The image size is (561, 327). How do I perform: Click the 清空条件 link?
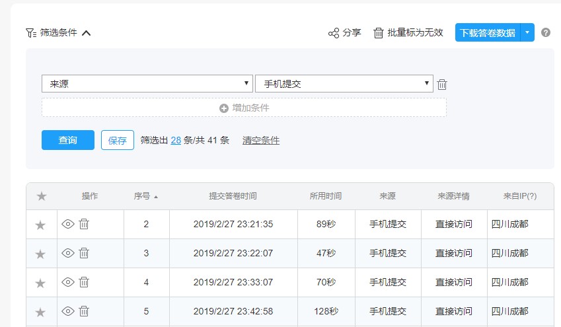[x=260, y=140]
